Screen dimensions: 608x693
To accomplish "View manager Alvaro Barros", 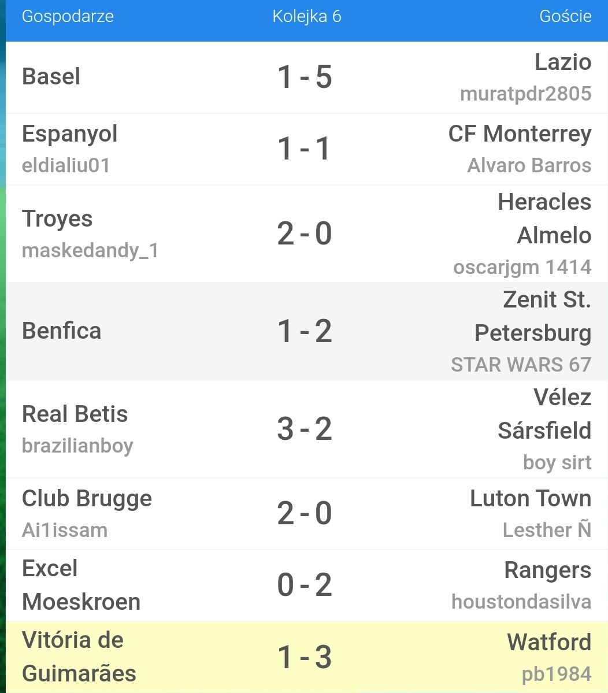I will tap(529, 165).
